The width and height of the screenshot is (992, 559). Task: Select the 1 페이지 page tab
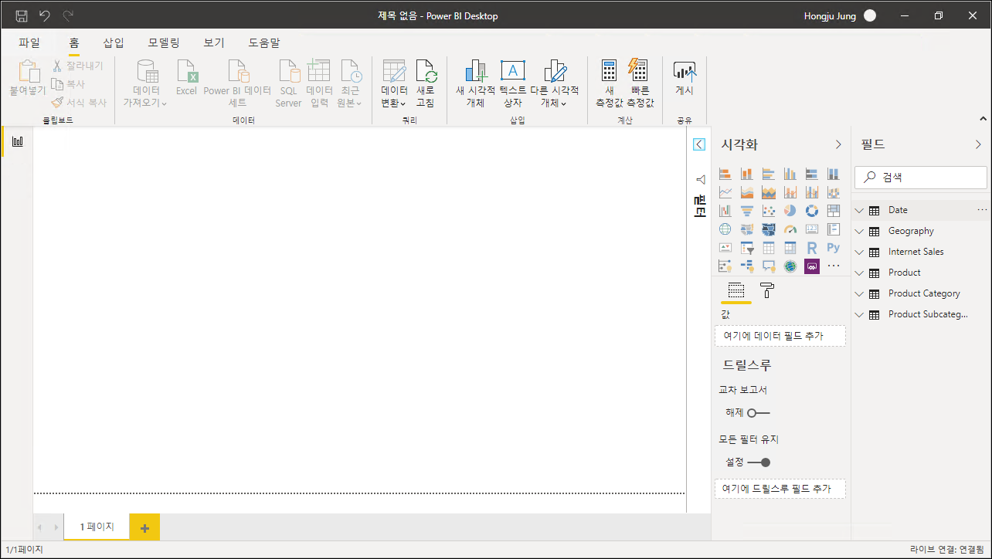[x=97, y=527]
